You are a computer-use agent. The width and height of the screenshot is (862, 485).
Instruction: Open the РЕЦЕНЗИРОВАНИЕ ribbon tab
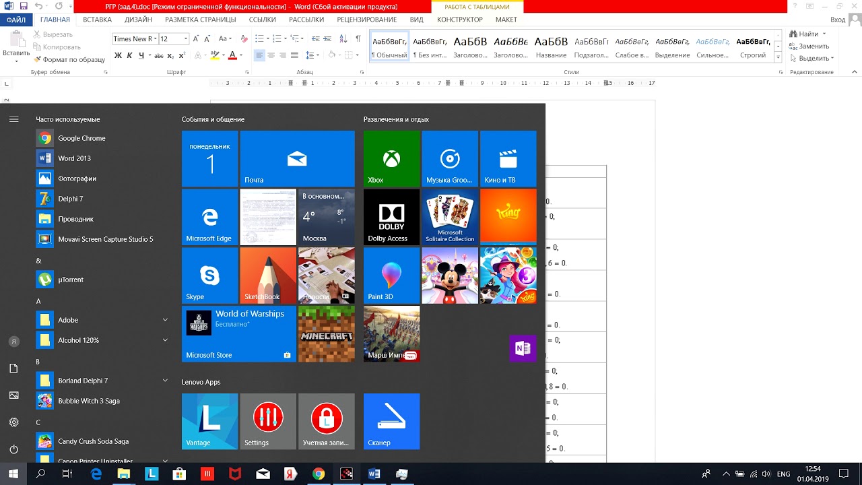367,20
